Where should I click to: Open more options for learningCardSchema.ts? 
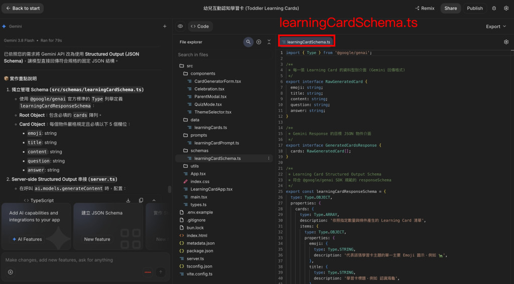(269, 158)
